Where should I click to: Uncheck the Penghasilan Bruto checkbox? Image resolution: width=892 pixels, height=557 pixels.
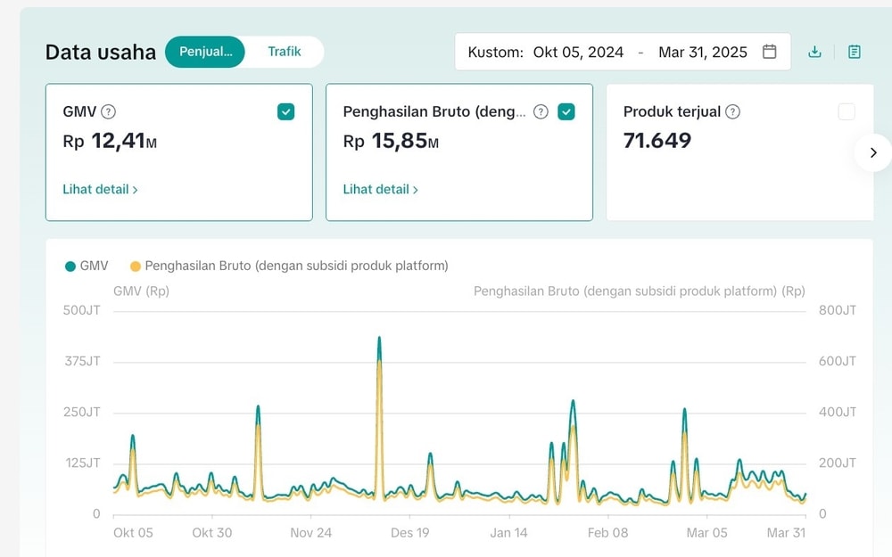(566, 111)
